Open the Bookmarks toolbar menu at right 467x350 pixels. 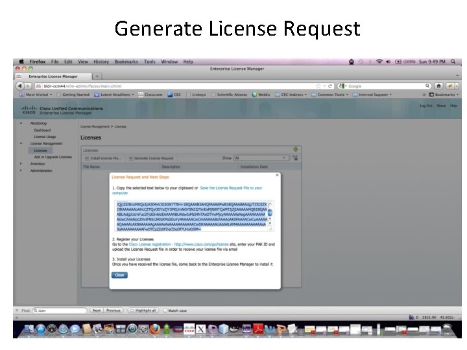(444, 95)
